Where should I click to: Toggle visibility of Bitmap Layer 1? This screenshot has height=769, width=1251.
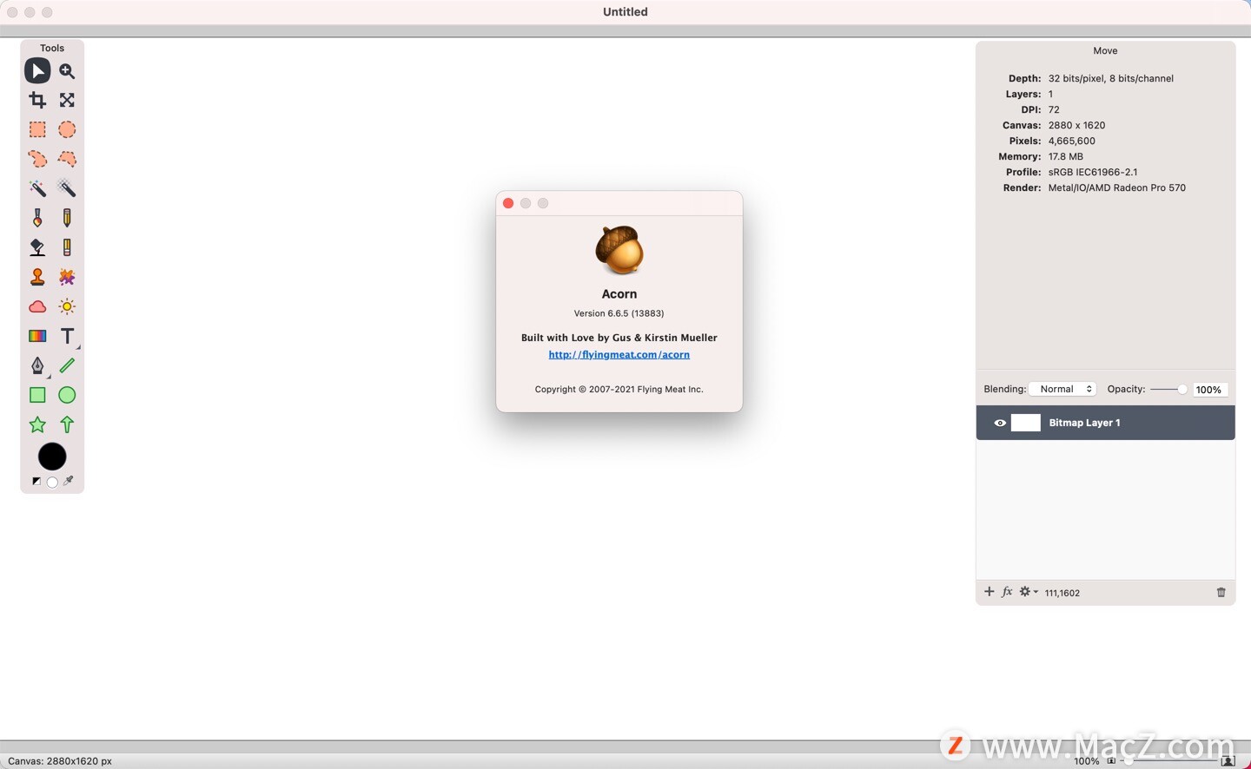[x=1000, y=423]
